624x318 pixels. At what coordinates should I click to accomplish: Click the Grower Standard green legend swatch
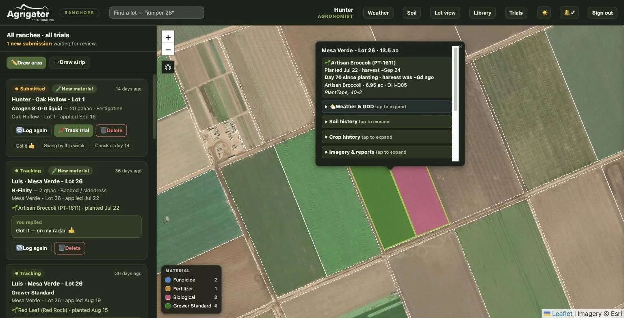click(x=168, y=306)
